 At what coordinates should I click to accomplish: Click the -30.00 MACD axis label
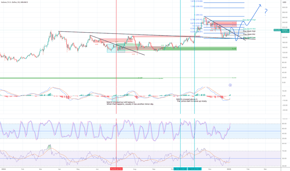[285, 110]
